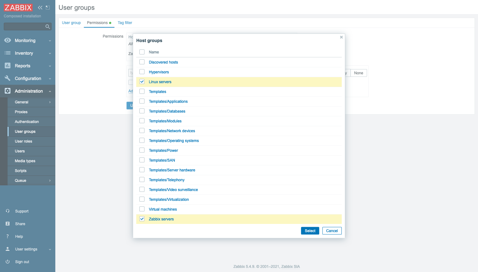Click the None permission button
Viewport: 478px width, 272px height.
coord(358,73)
